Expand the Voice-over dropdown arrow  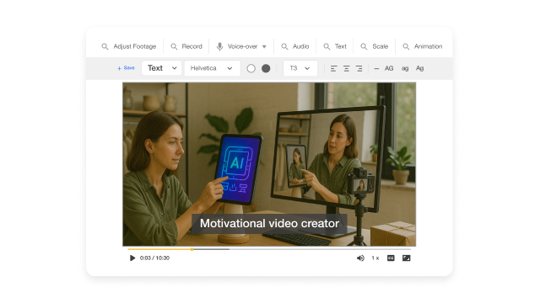pyautogui.click(x=264, y=46)
